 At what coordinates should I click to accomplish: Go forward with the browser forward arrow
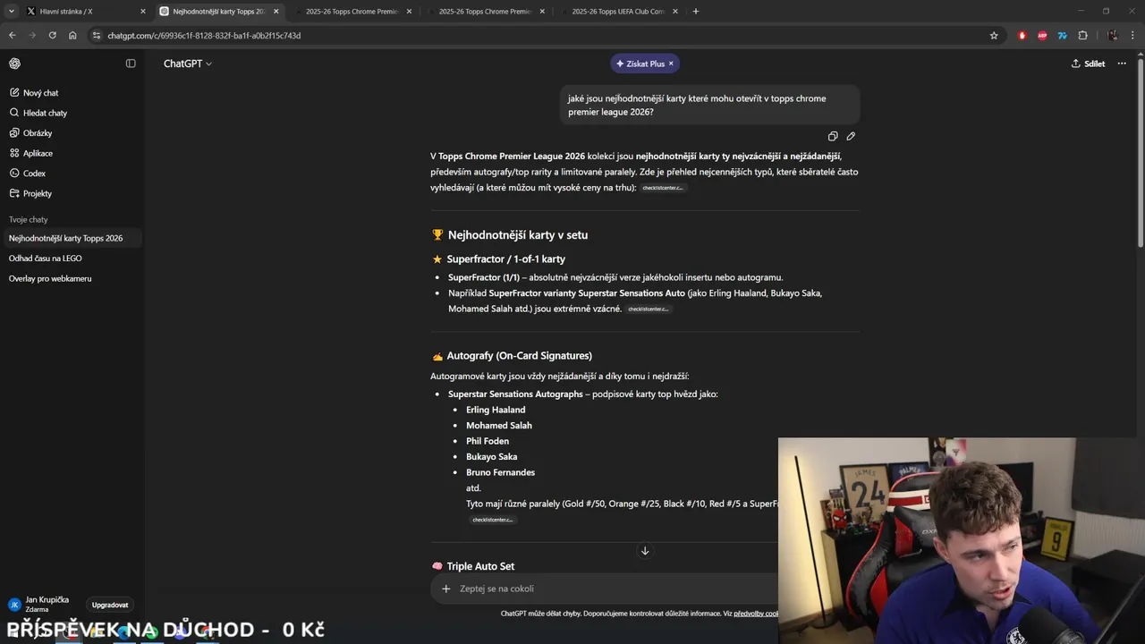[x=32, y=36]
